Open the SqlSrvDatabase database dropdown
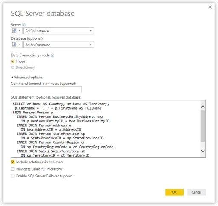This screenshot has height=206, width=218. click(x=91, y=44)
